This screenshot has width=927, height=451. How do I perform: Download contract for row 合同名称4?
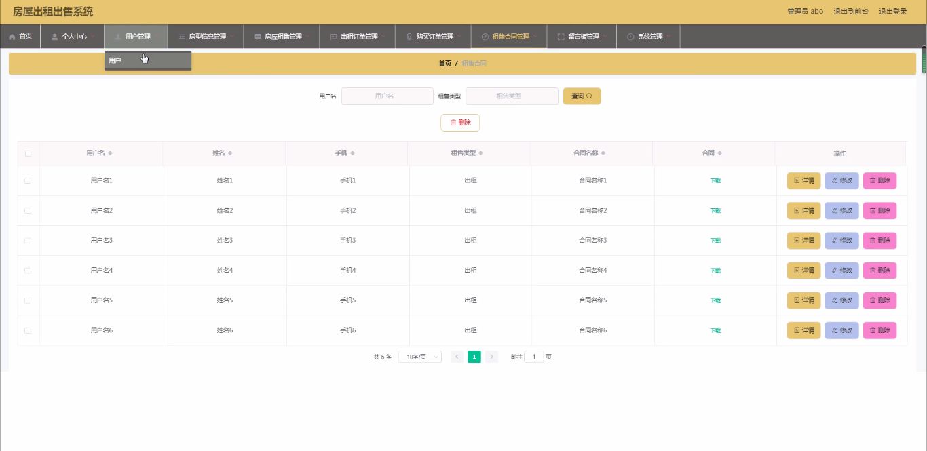(x=715, y=271)
